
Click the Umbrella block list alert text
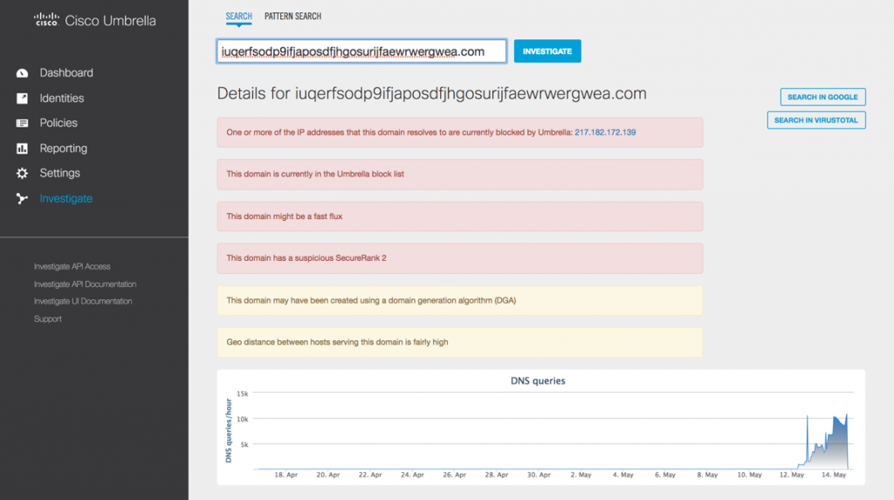coord(314,174)
